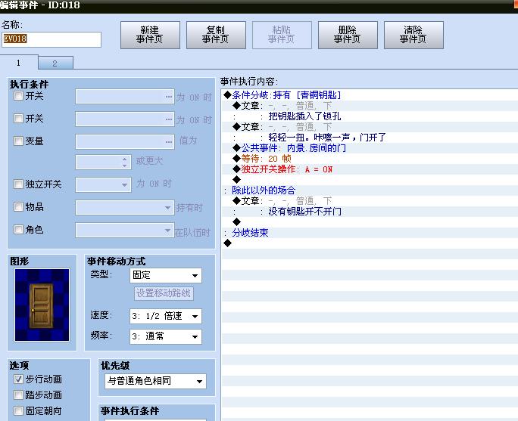This screenshot has width=518, height=421.
Task: Enable the 变量 condition checkbox
Action: pos(18,141)
